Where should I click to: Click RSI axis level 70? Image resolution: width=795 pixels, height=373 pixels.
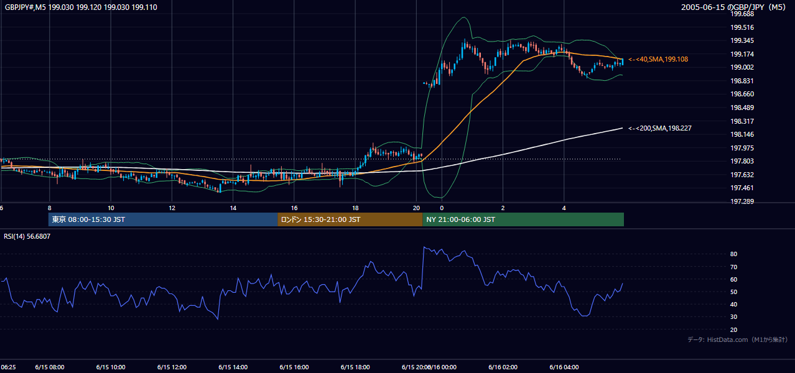click(734, 267)
